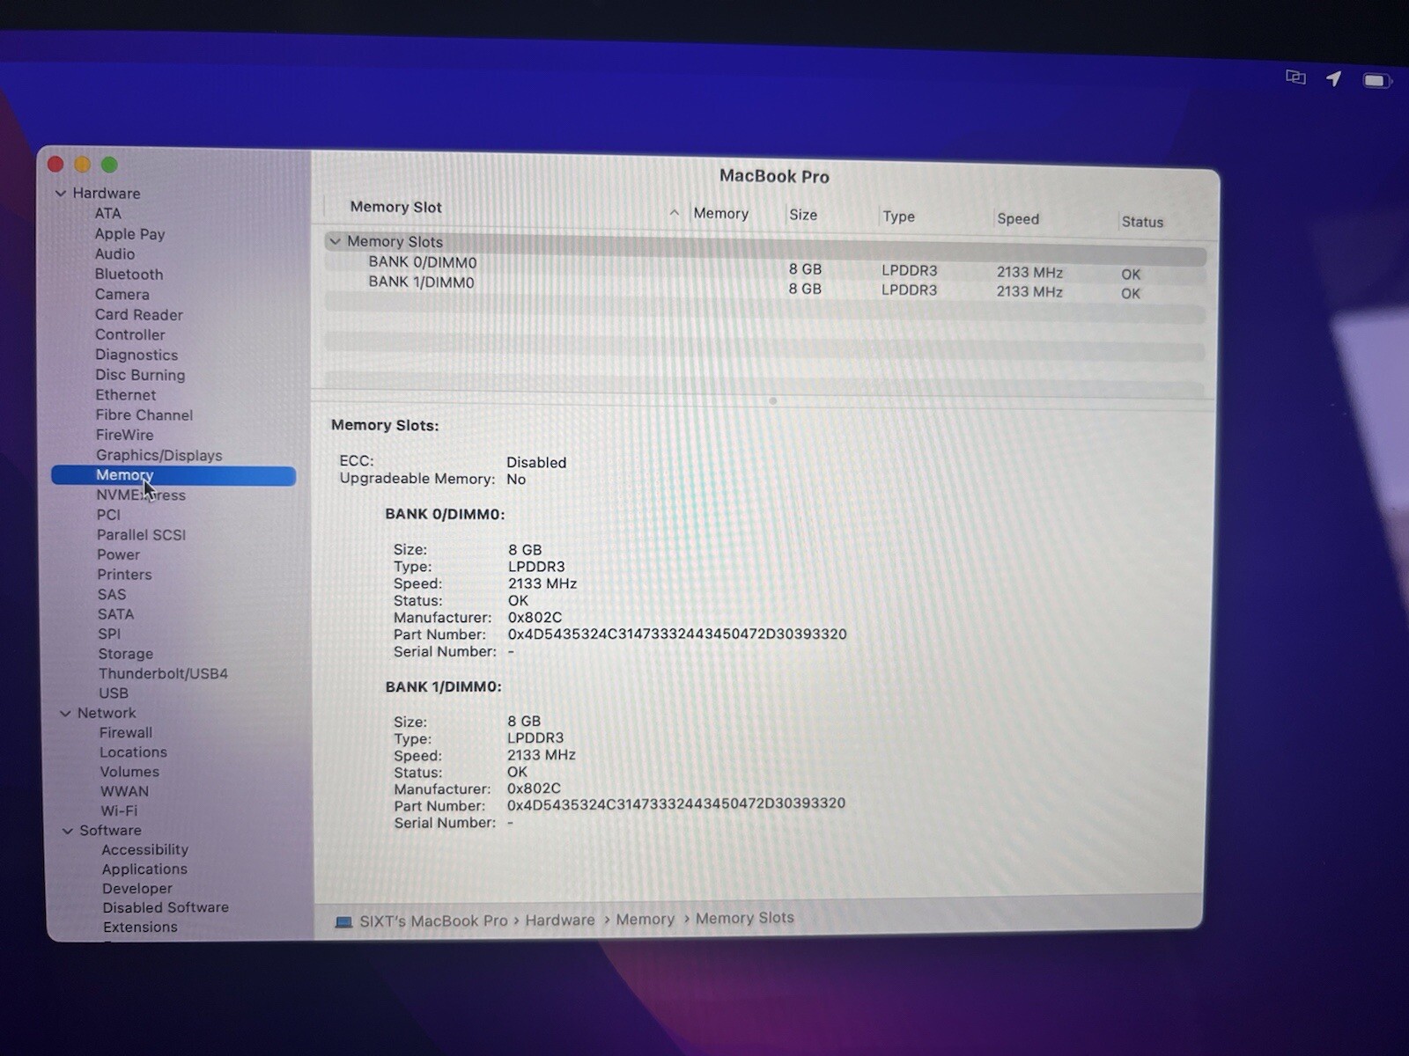This screenshot has width=1409, height=1056.
Task: Select Printers in the sidebar
Action: (124, 575)
